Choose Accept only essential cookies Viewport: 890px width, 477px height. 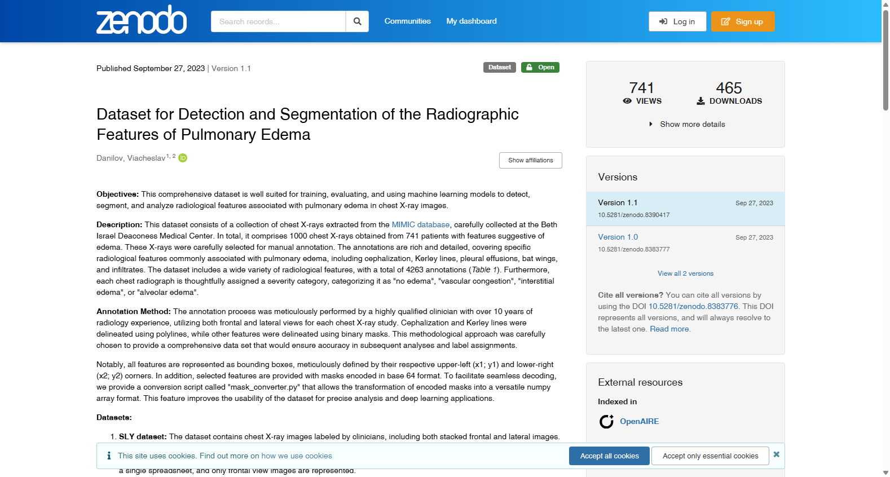coord(711,456)
